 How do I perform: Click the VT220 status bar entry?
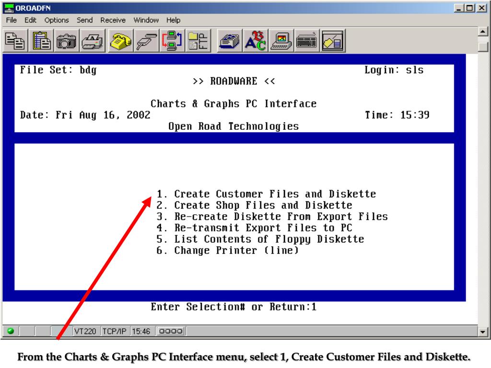[85, 331]
